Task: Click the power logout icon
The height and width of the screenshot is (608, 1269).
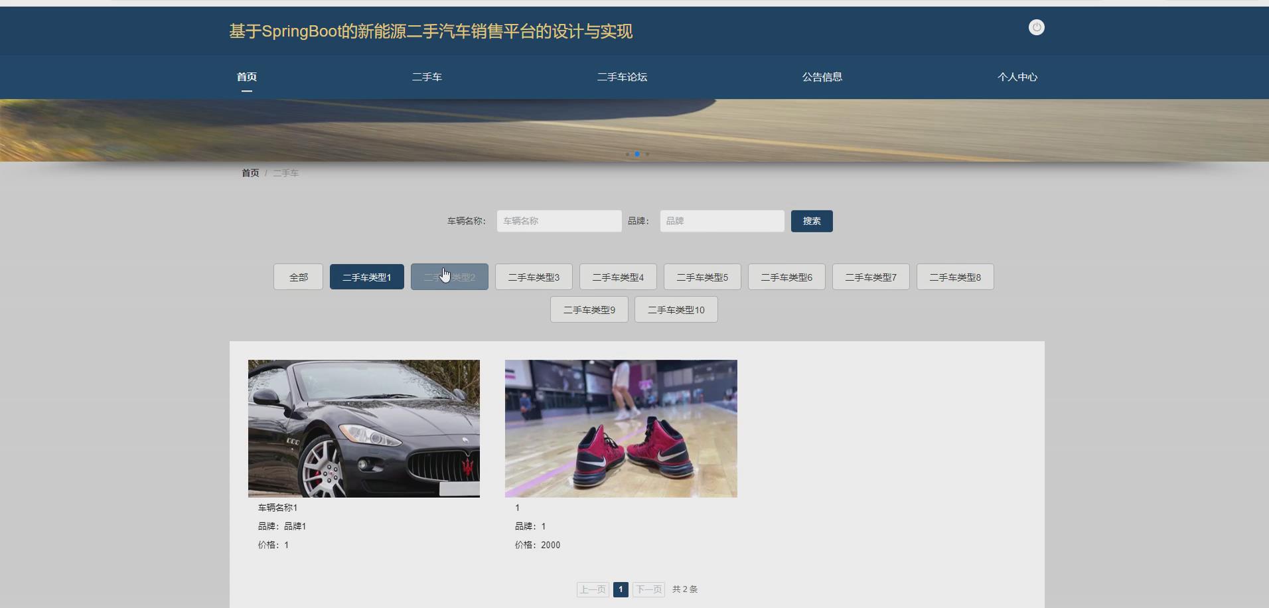Action: pos(1036,27)
